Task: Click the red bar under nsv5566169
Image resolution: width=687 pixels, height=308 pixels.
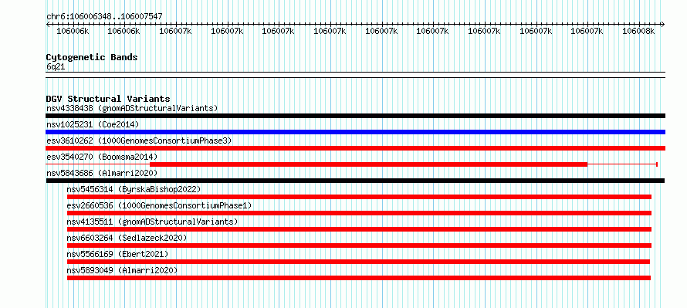Action: pos(358,262)
